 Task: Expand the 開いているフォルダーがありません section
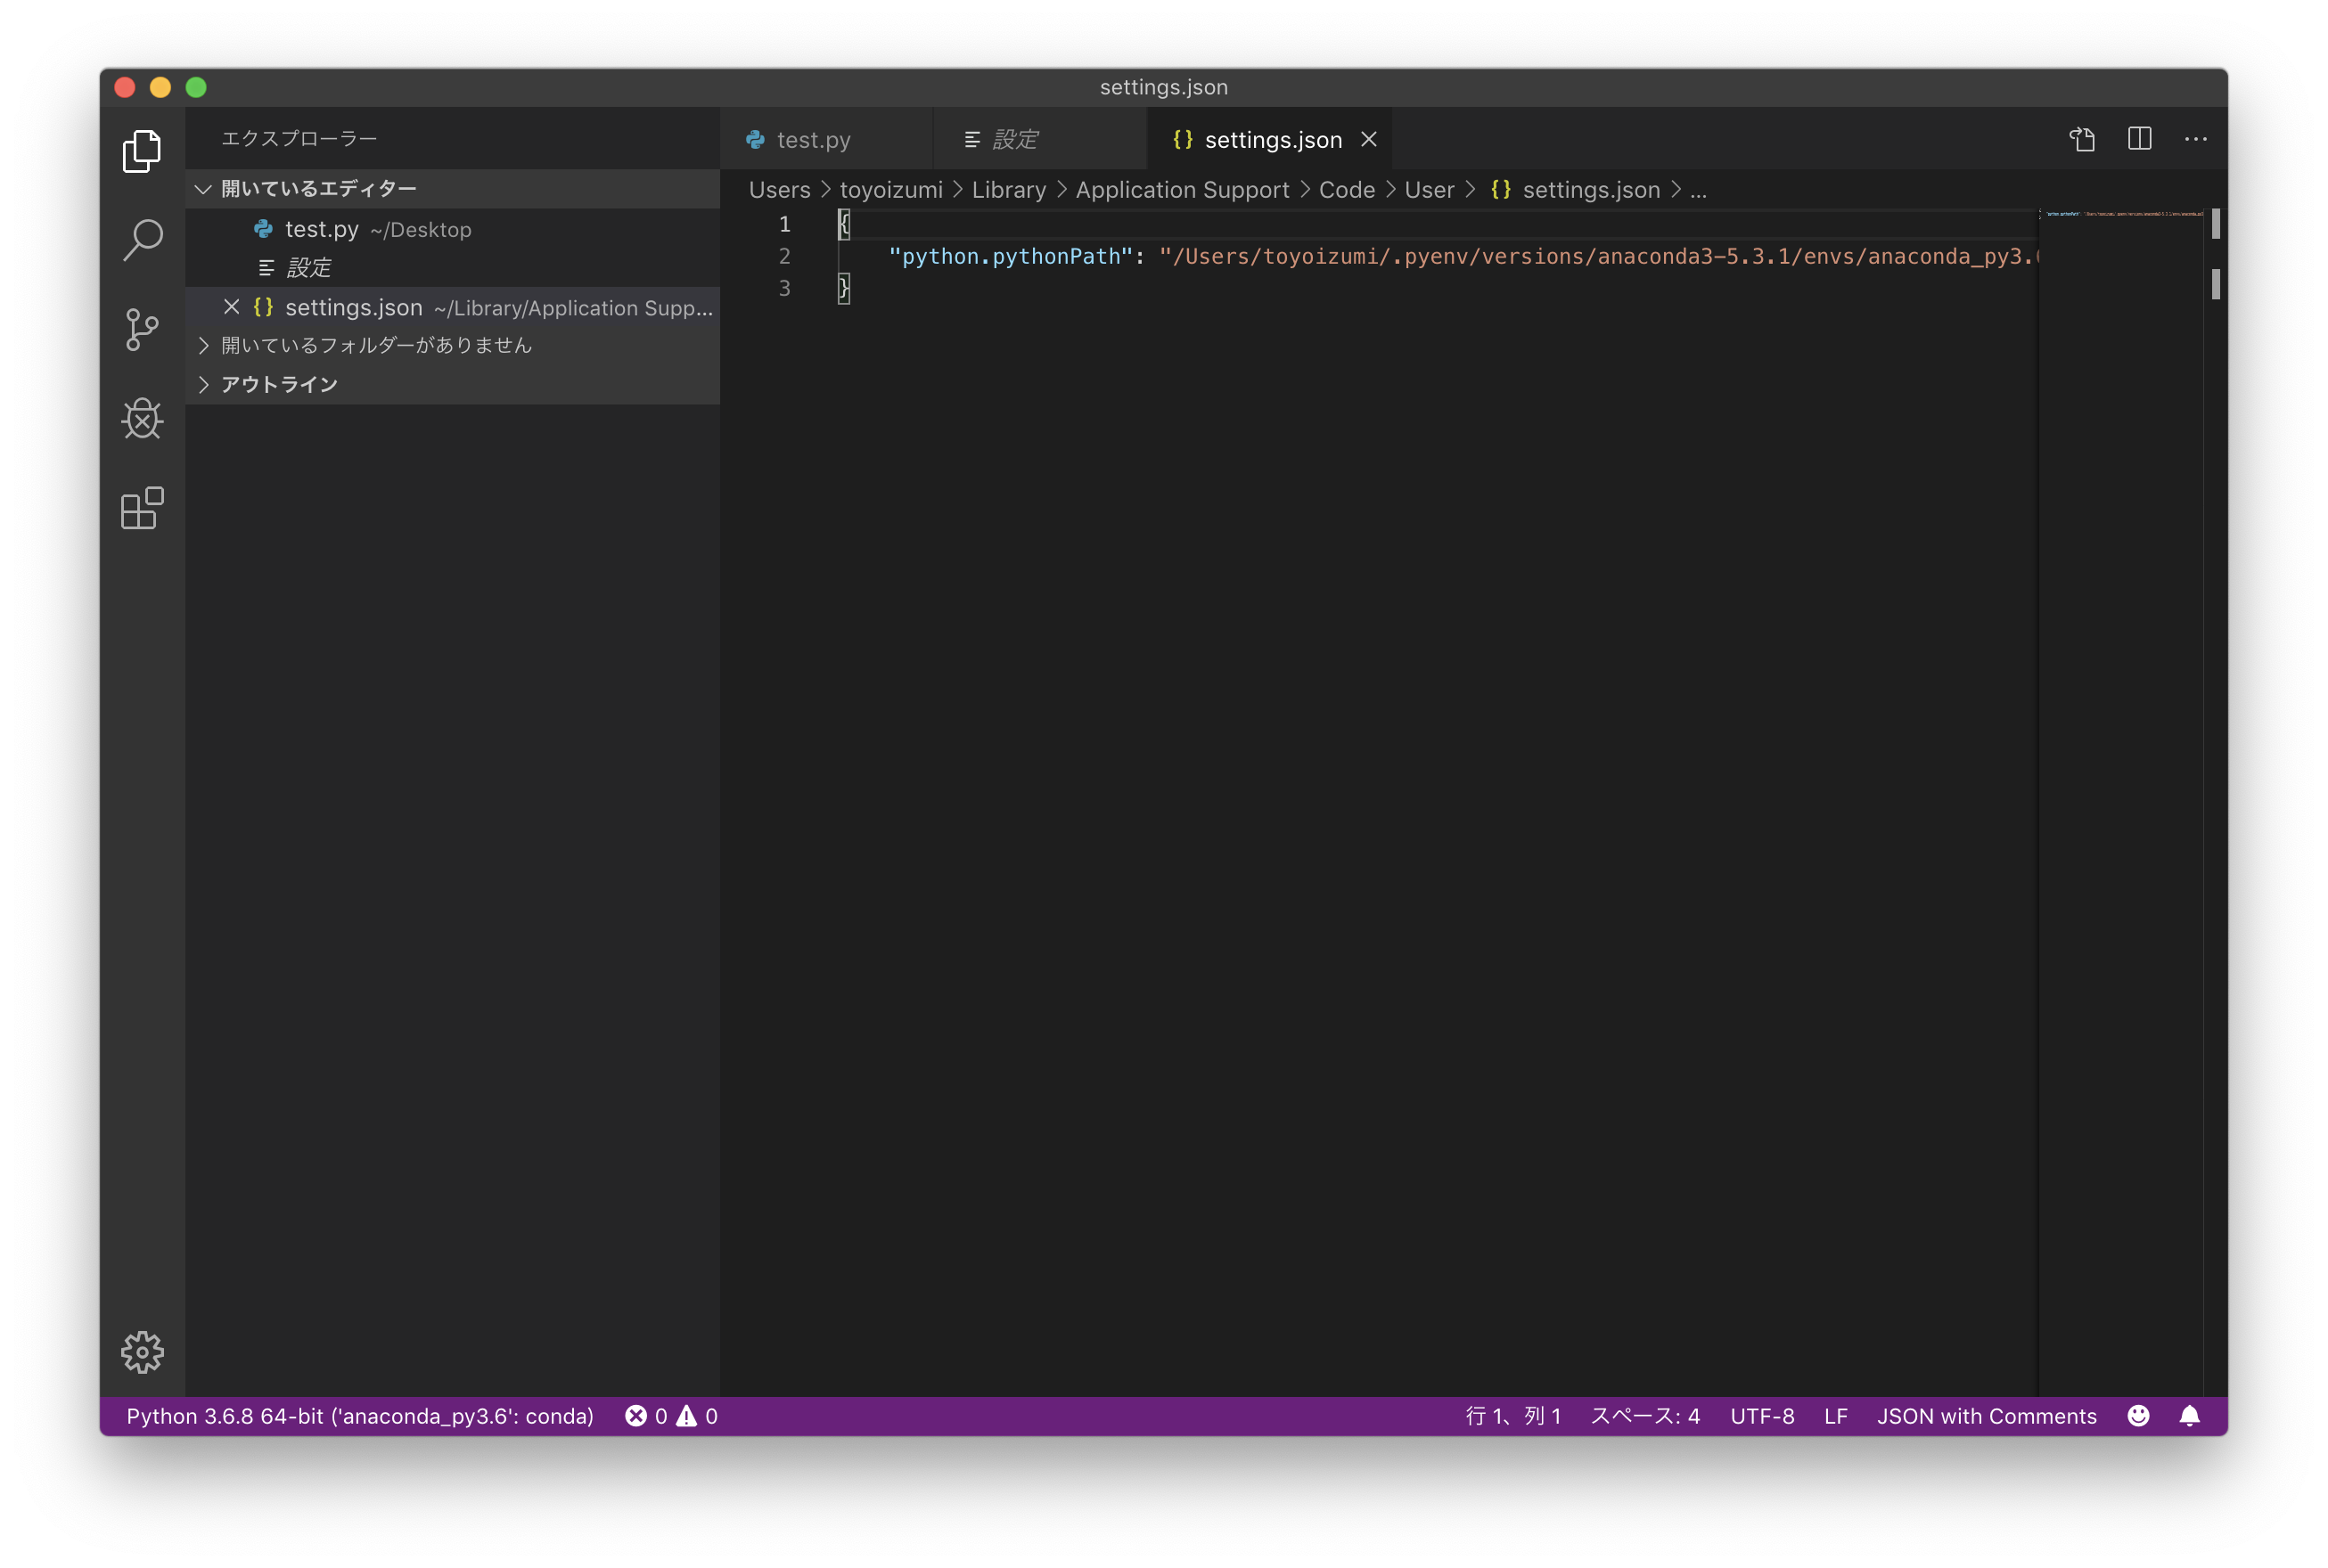pyautogui.click(x=452, y=345)
